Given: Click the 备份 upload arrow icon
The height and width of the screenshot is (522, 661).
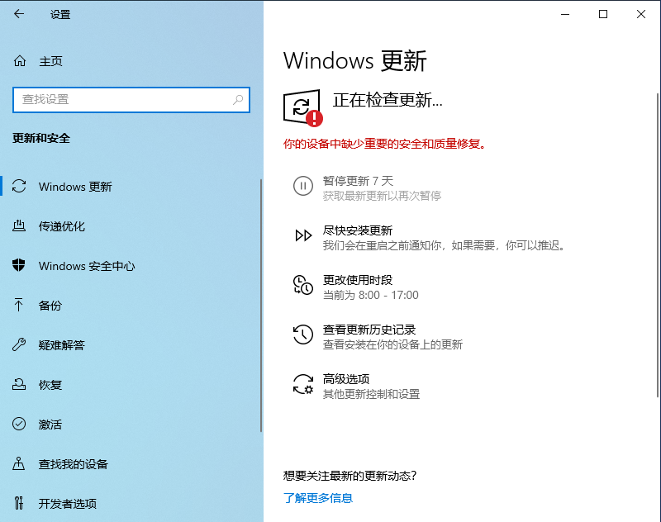Looking at the screenshot, I should (x=18, y=305).
